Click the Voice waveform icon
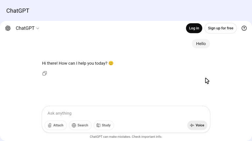 pos(192,125)
